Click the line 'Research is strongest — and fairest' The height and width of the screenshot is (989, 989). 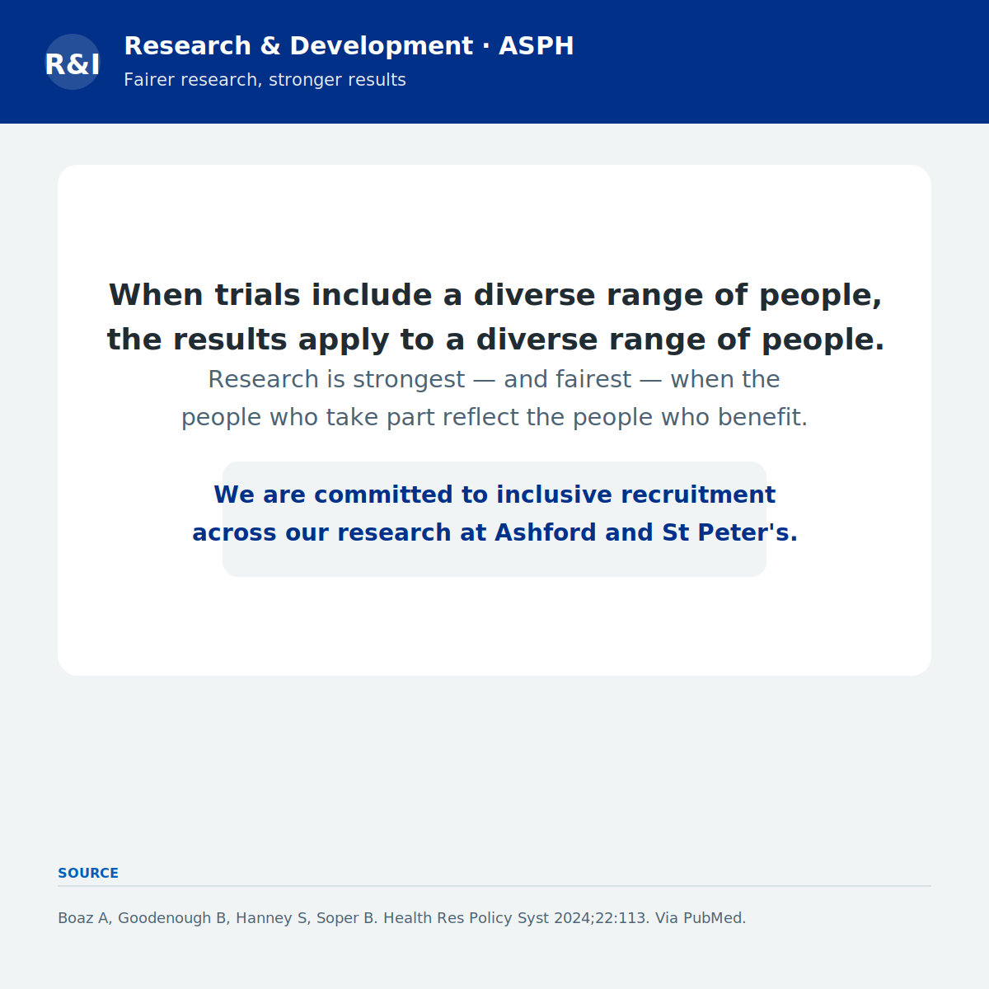[494, 379]
